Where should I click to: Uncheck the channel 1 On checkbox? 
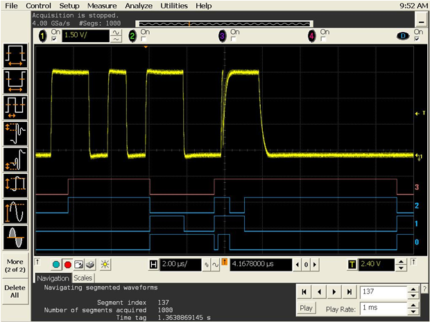54,39
